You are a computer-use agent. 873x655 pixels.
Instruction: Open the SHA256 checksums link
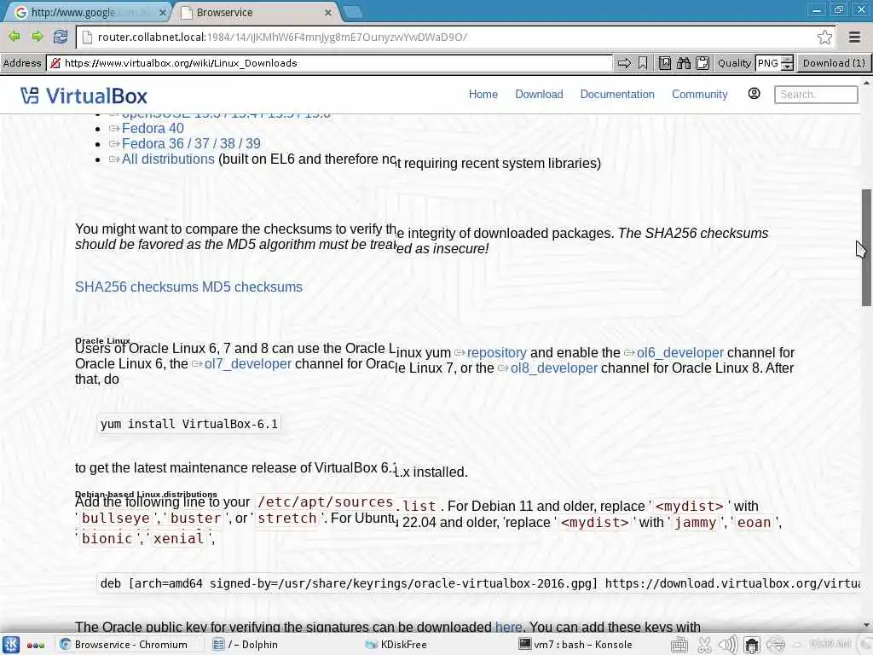pos(136,287)
